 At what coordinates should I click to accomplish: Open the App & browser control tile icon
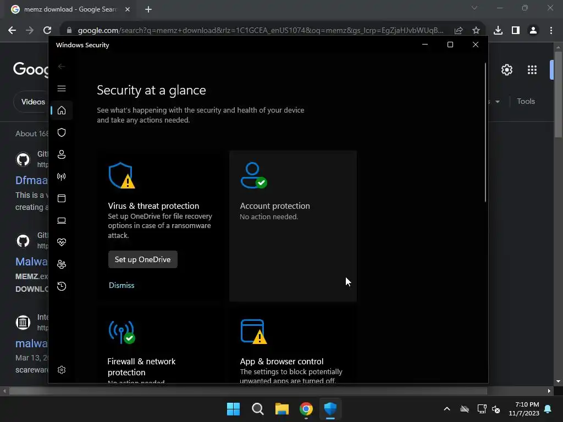pyautogui.click(x=253, y=331)
